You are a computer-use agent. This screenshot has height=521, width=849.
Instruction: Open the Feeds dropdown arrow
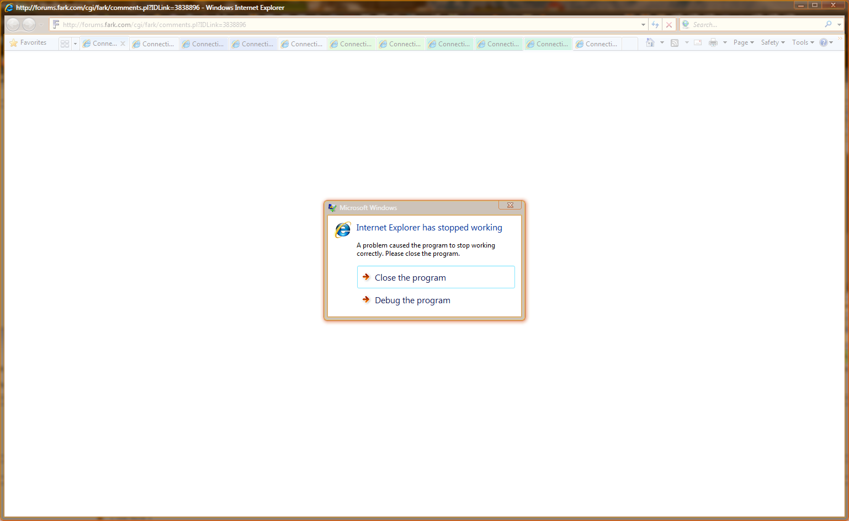[x=687, y=42]
